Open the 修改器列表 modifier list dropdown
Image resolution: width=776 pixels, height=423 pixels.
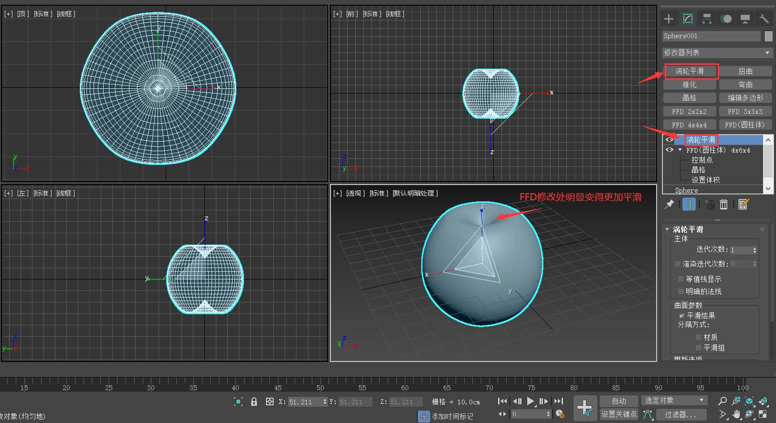tap(717, 52)
